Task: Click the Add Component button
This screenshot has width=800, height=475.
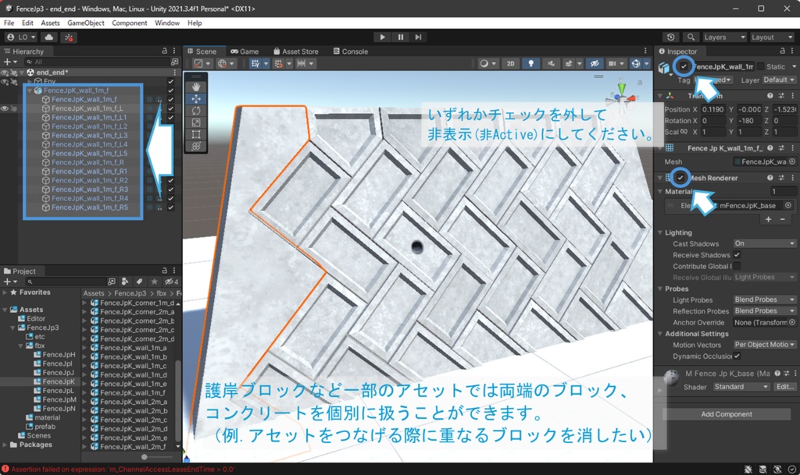Action: tap(727, 414)
